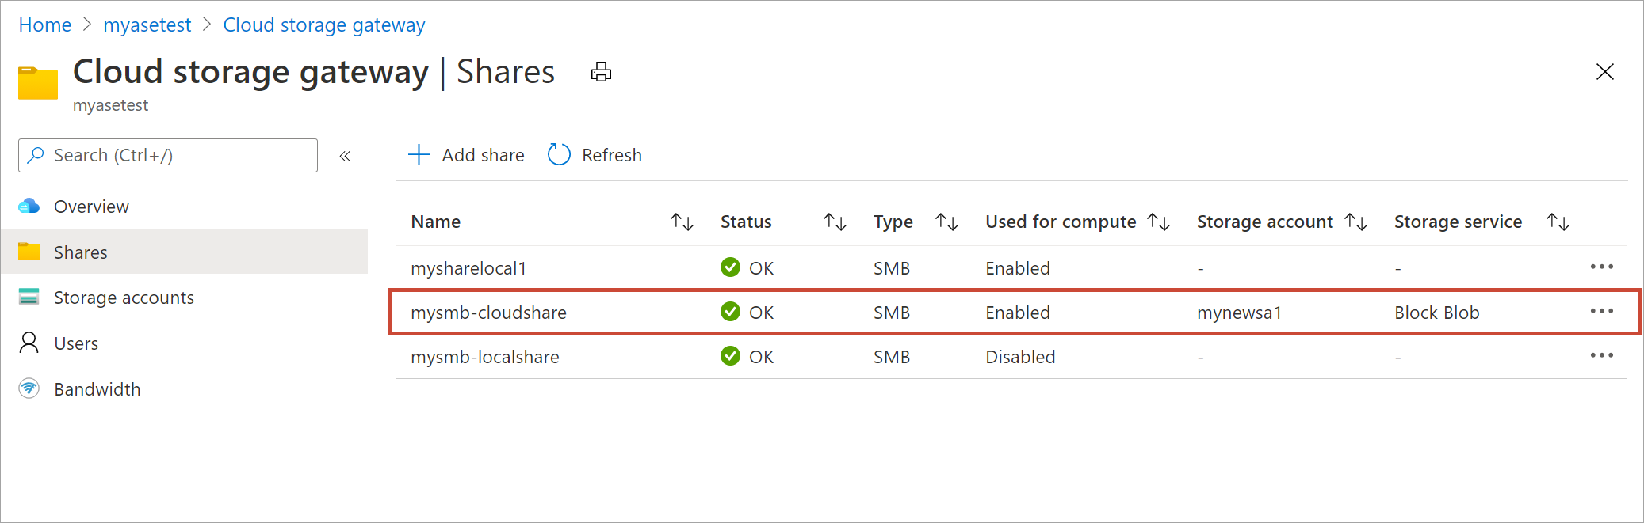Sort table by Name column arrows
This screenshot has height=523, width=1644.
[682, 222]
